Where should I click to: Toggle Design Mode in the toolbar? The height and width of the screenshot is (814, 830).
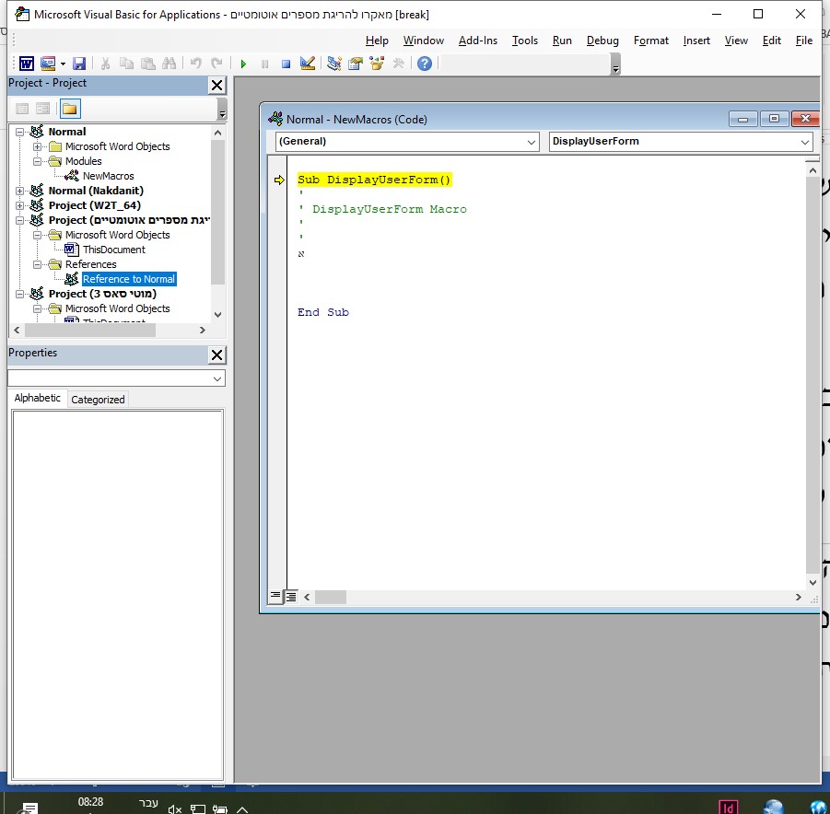click(308, 64)
